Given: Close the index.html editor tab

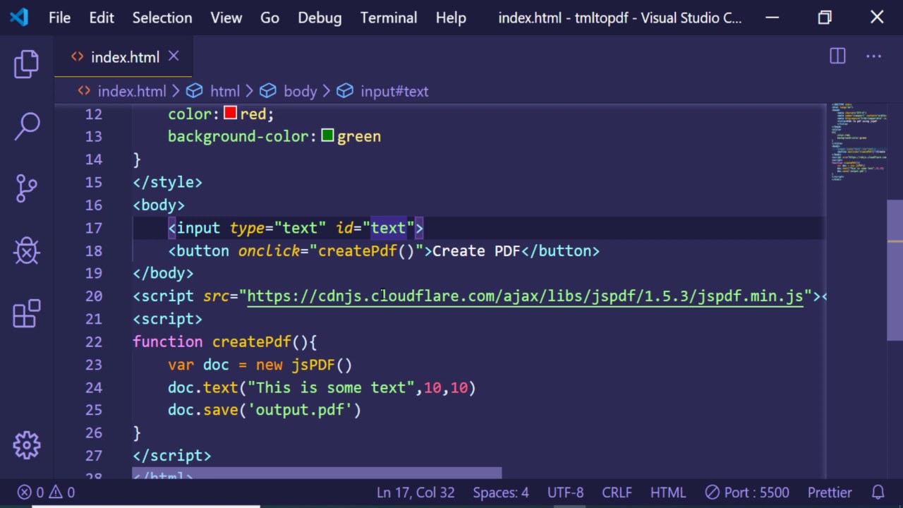Looking at the screenshot, I should tap(174, 56).
